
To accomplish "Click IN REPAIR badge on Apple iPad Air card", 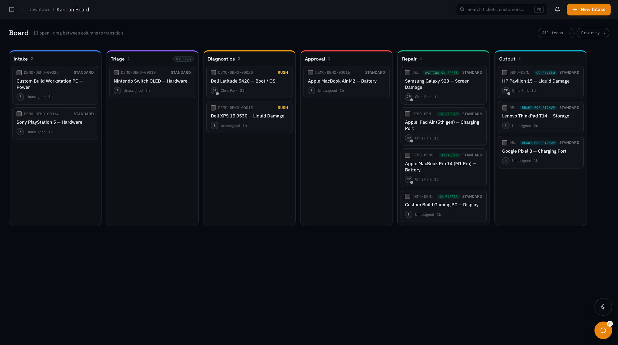I will tap(448, 114).
